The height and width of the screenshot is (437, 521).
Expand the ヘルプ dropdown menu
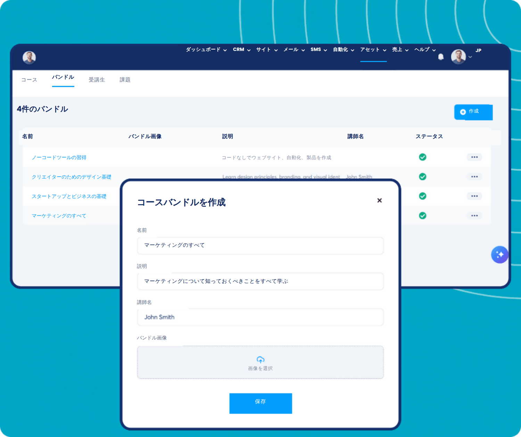coord(425,50)
